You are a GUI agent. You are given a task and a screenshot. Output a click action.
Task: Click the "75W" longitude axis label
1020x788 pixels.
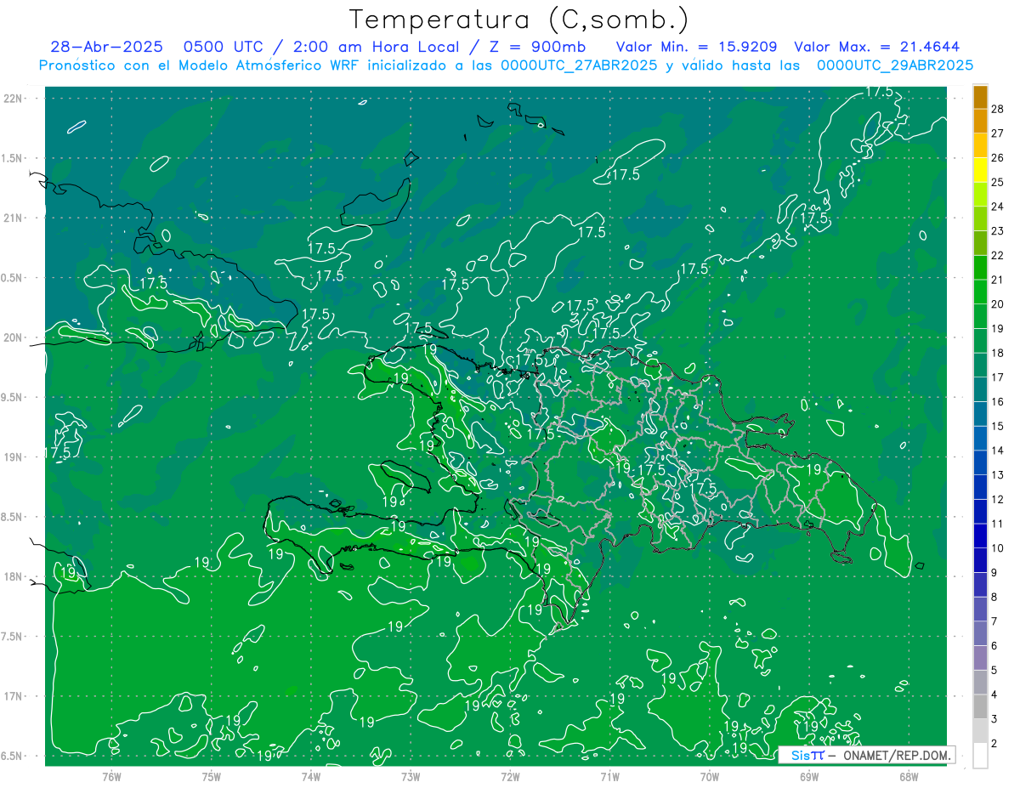(x=211, y=777)
